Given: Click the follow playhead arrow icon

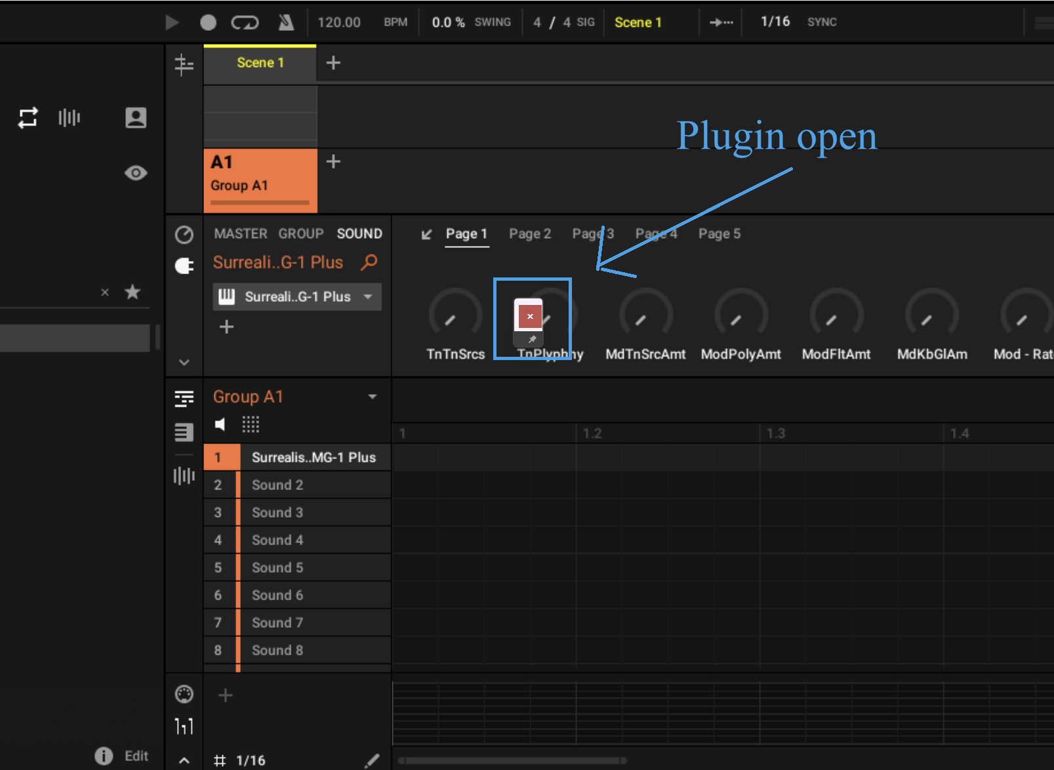Looking at the screenshot, I should (721, 22).
